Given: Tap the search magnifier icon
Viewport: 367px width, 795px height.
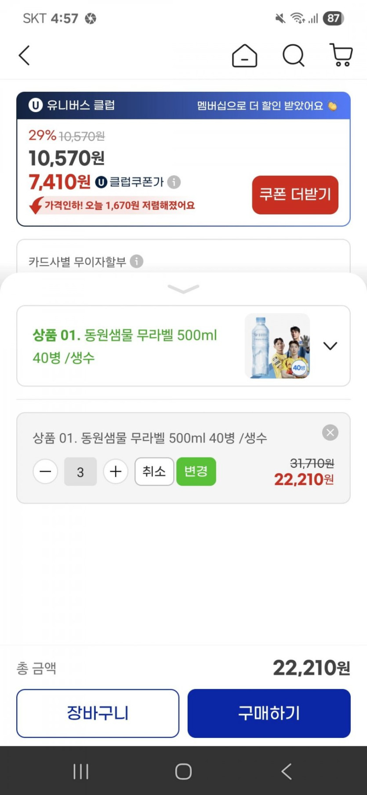Looking at the screenshot, I should click(293, 56).
